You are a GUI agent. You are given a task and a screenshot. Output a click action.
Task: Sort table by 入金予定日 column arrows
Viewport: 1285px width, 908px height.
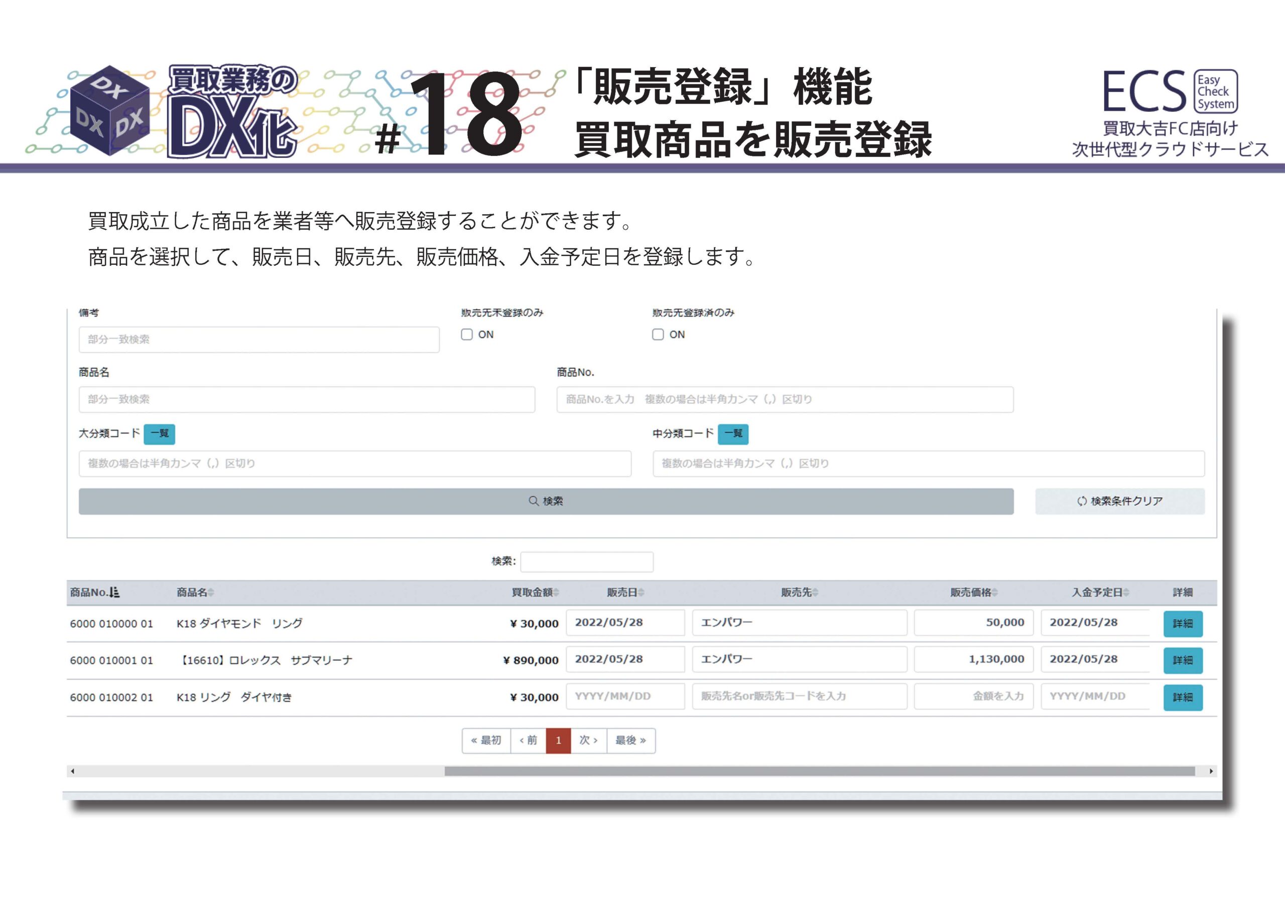point(1126,592)
